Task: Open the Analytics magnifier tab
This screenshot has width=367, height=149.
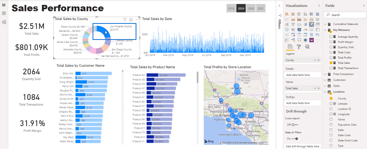Action: click(308, 47)
